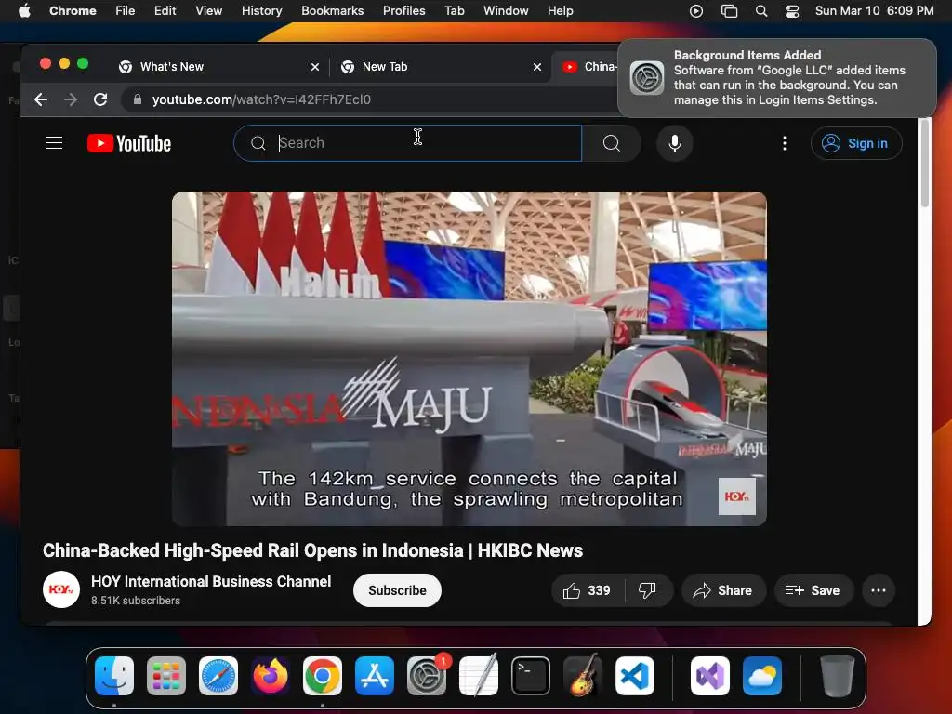Like the video with thumbs up
This screenshot has height=714, width=952.
click(x=588, y=590)
